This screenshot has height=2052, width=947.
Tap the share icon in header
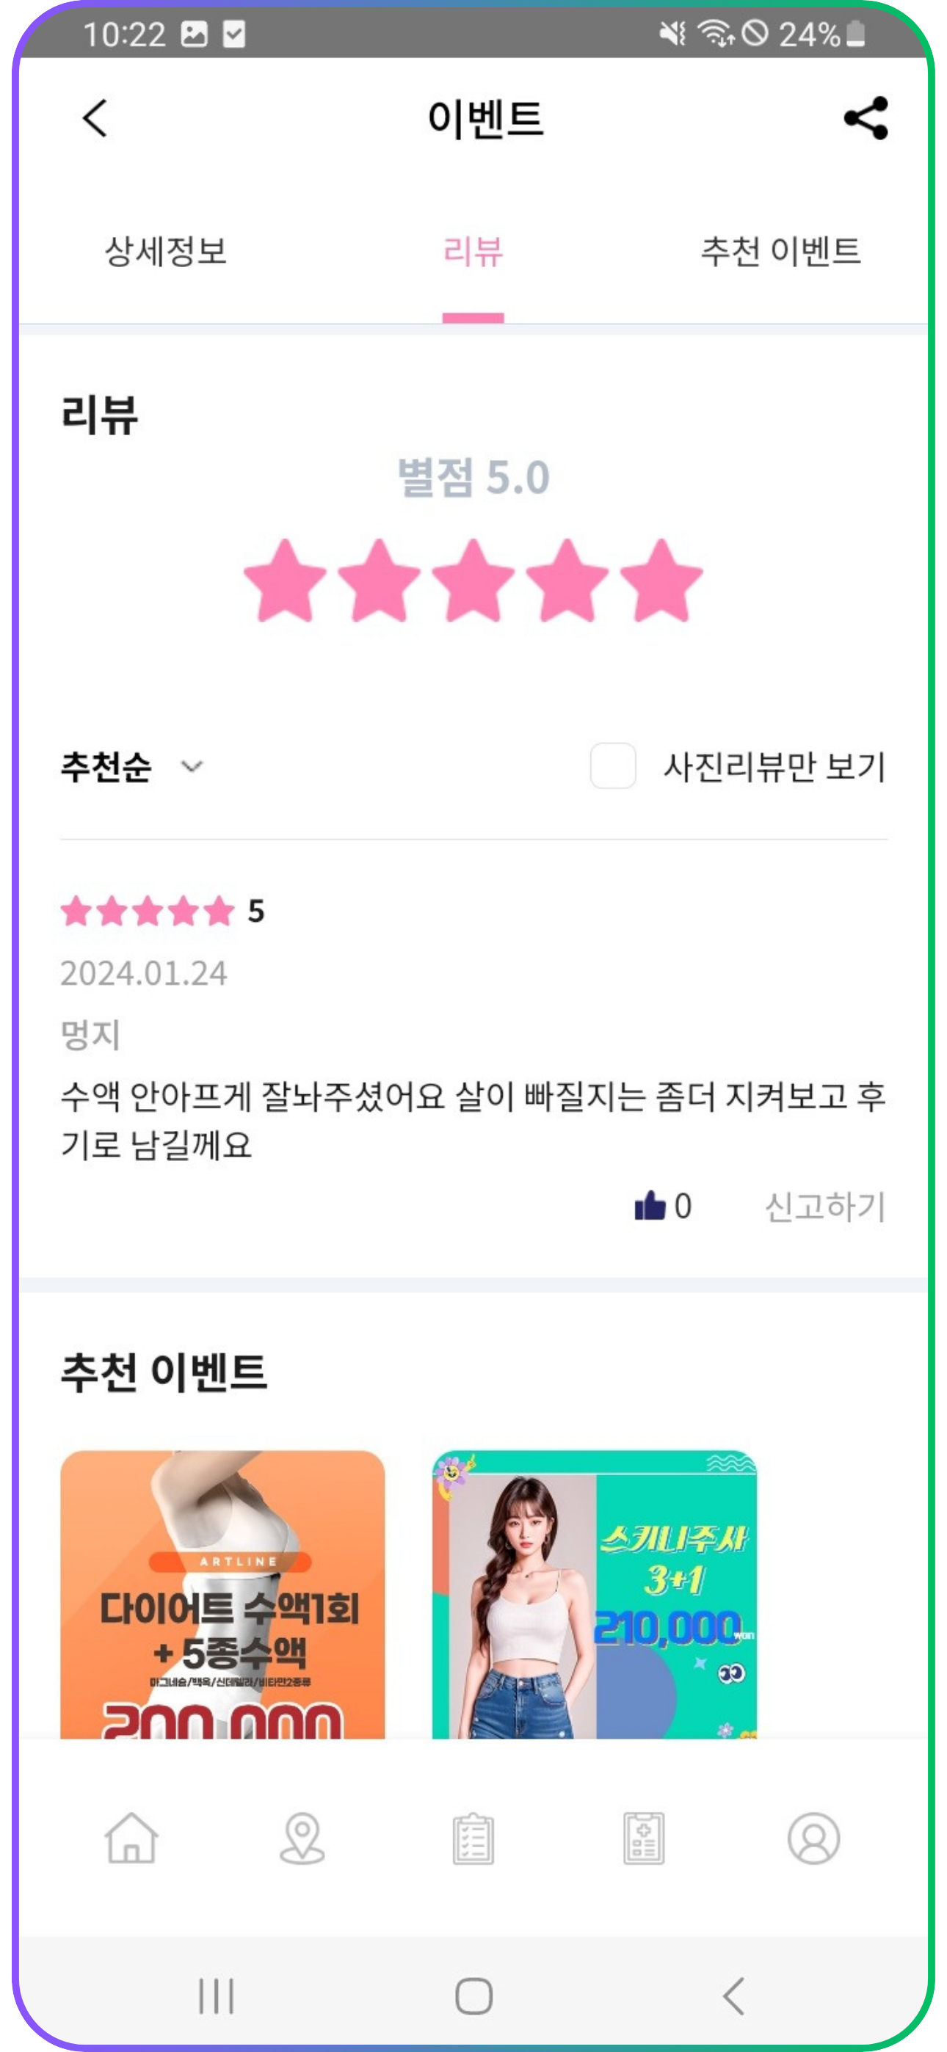point(866,118)
